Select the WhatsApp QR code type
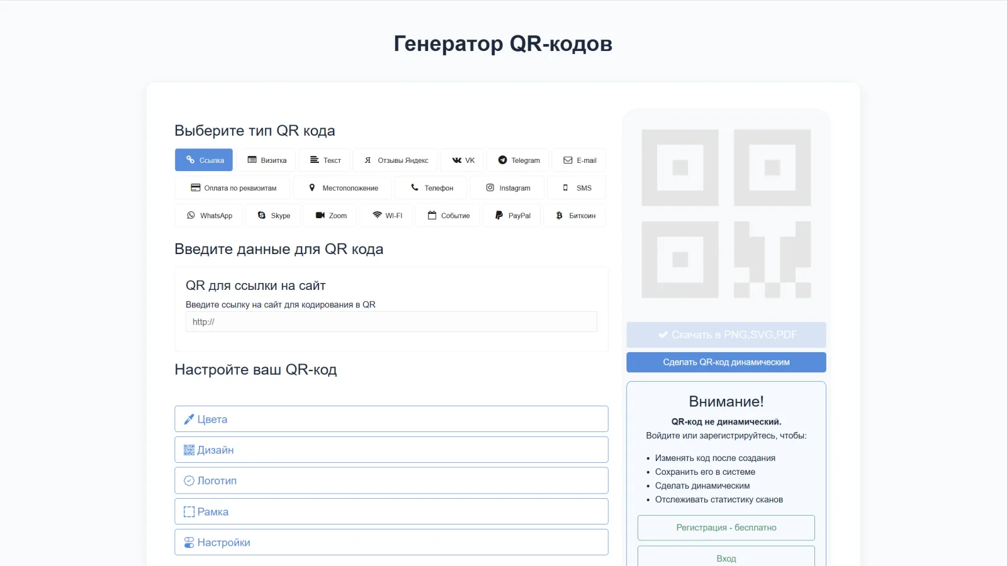Viewport: 1007px width, 566px height. tap(208, 215)
